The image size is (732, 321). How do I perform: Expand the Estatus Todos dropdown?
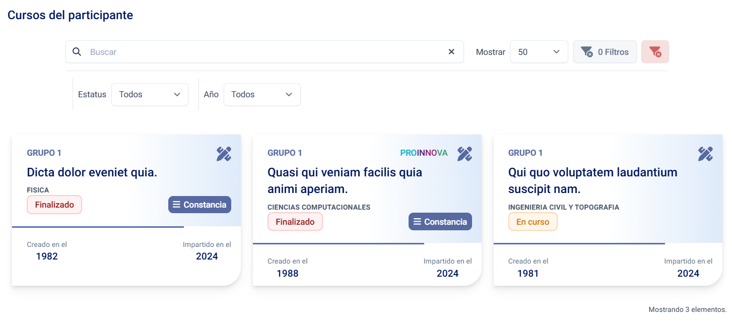point(150,95)
